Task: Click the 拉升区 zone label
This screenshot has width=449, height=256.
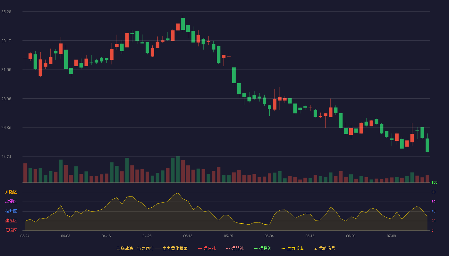Action: pyautogui.click(x=11, y=211)
